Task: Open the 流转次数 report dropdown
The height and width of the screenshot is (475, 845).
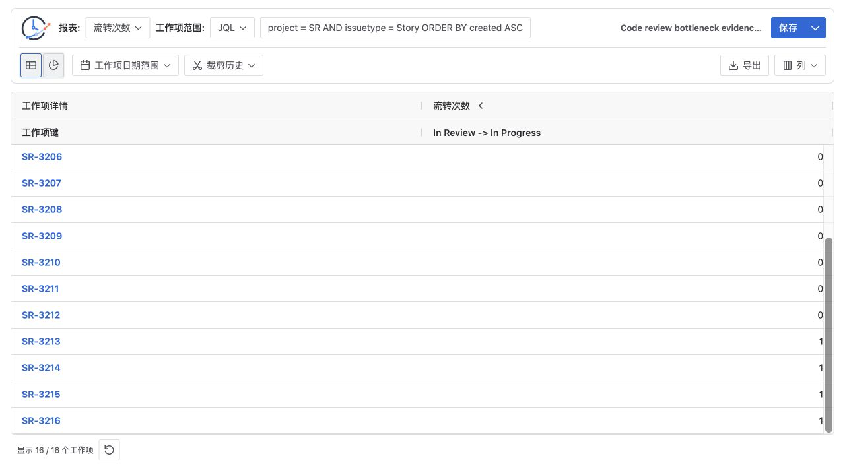Action: 118,28
